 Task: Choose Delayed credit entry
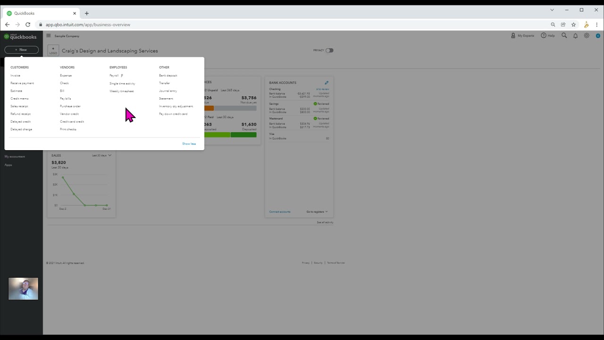(20, 121)
